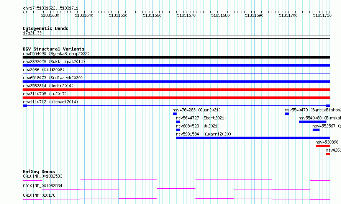Click ruler position 51831640
This screenshot has width=341, height=204.
[84, 15]
